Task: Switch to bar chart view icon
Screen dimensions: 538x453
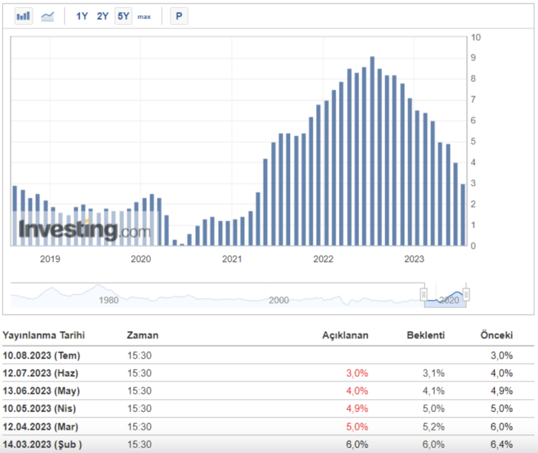Action: [x=23, y=16]
